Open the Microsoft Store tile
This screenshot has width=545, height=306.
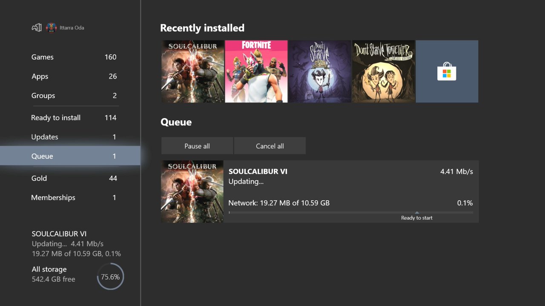pos(447,71)
